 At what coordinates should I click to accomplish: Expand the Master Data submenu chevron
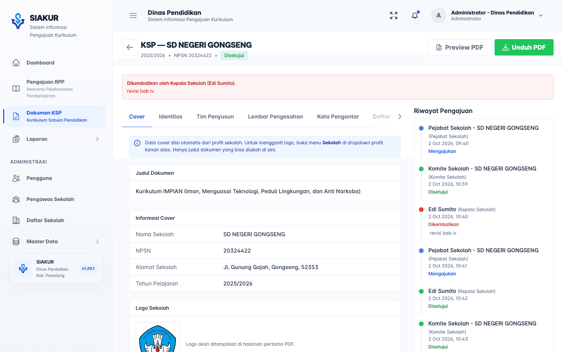(x=97, y=241)
